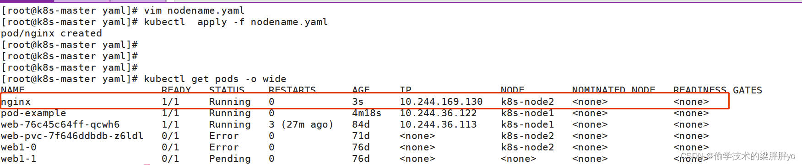Click the age value '71d'
The height and width of the screenshot is (165, 802).
(x=361, y=136)
